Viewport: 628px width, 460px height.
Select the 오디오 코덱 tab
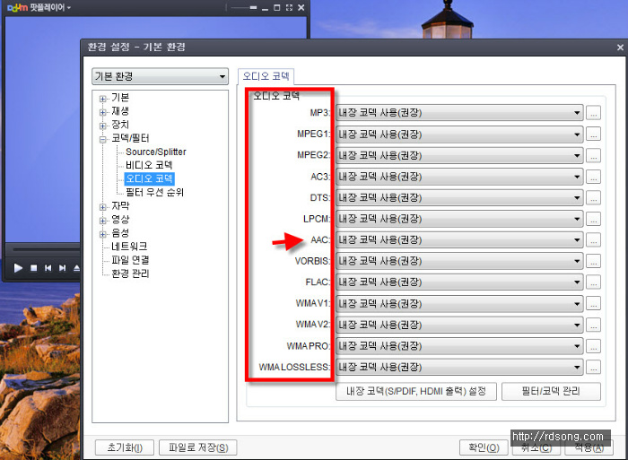(x=266, y=77)
